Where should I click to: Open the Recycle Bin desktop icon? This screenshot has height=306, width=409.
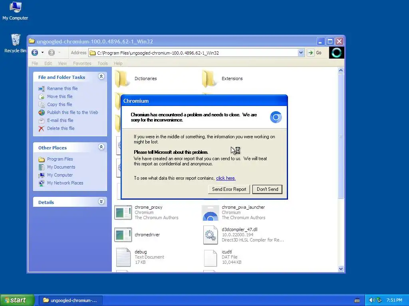[16, 43]
